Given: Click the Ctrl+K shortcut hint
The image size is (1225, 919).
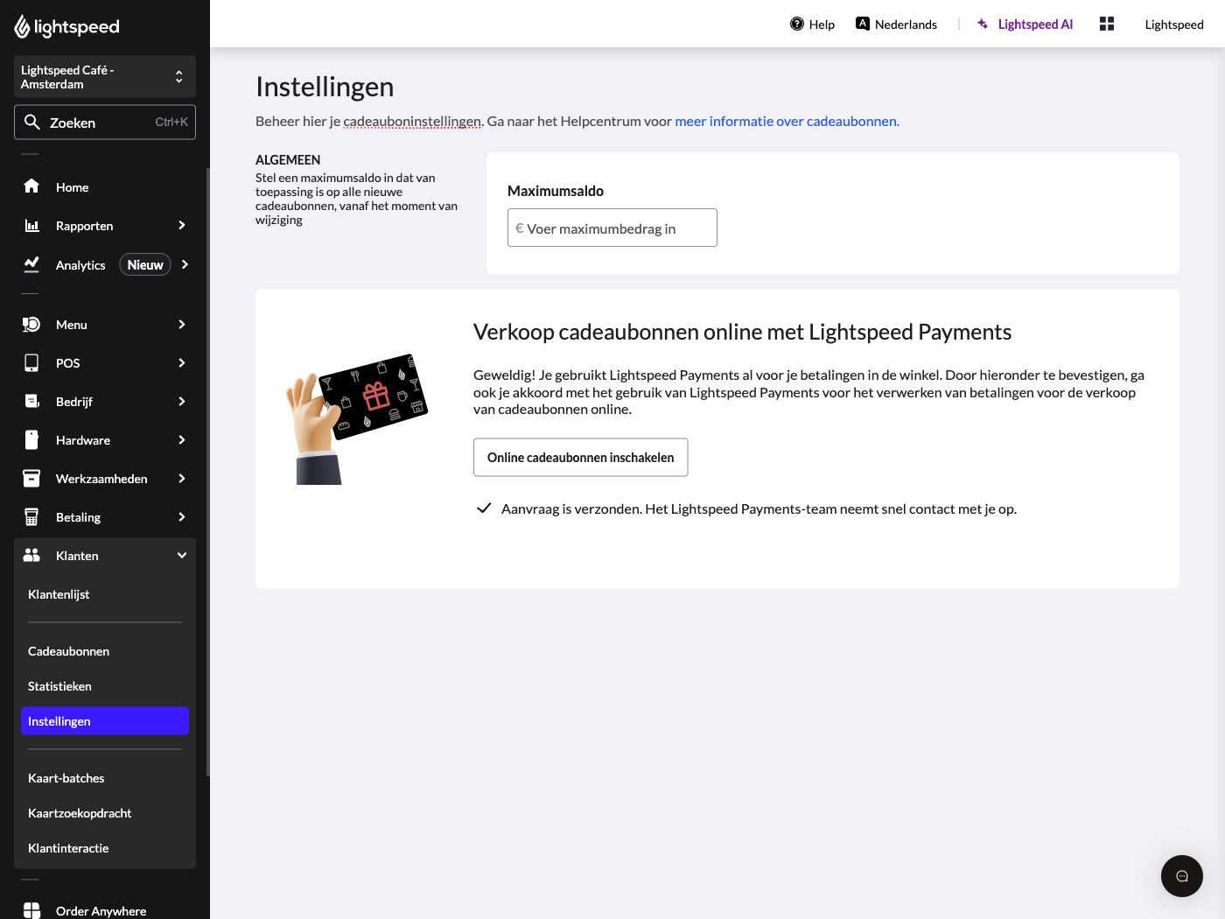Looking at the screenshot, I should click(x=171, y=123).
